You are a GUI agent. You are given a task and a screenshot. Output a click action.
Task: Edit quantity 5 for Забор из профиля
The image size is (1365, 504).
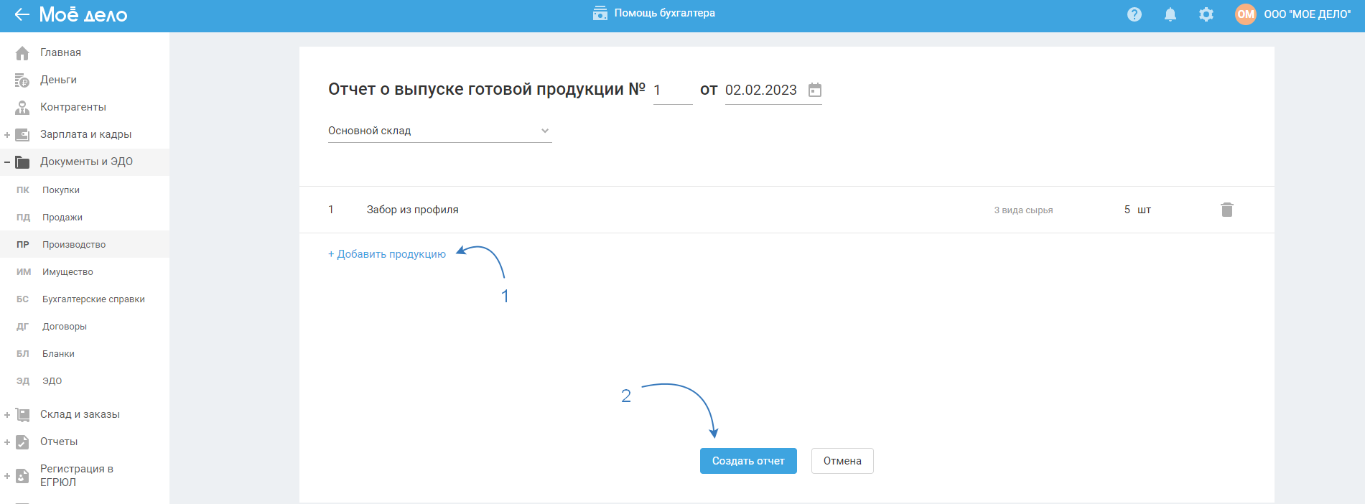pos(1127,210)
